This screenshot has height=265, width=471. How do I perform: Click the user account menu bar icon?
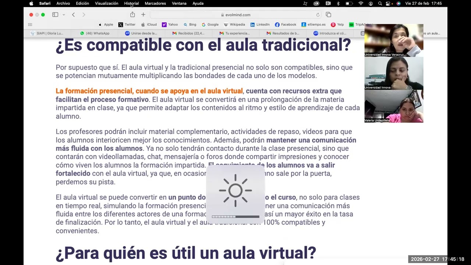click(x=371, y=3)
